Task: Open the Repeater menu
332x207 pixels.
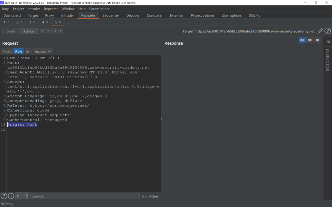Action: pos(51,9)
